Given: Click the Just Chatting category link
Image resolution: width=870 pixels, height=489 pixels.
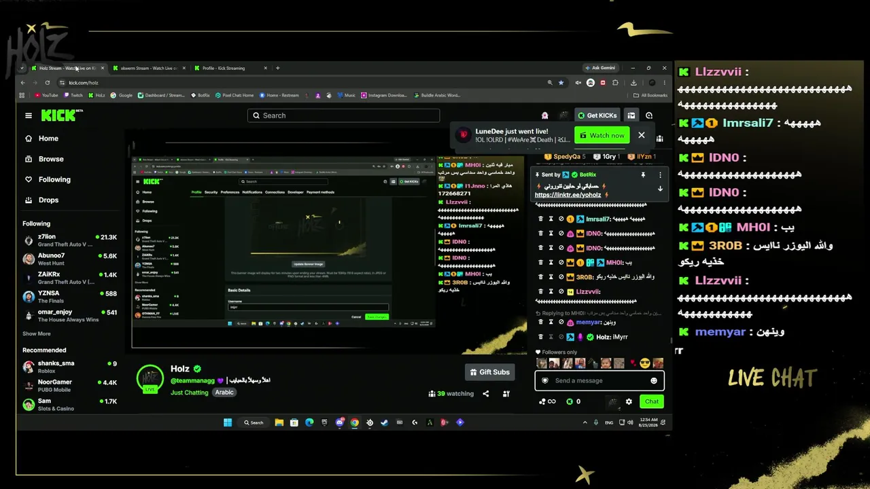Looking at the screenshot, I should 190,393.
